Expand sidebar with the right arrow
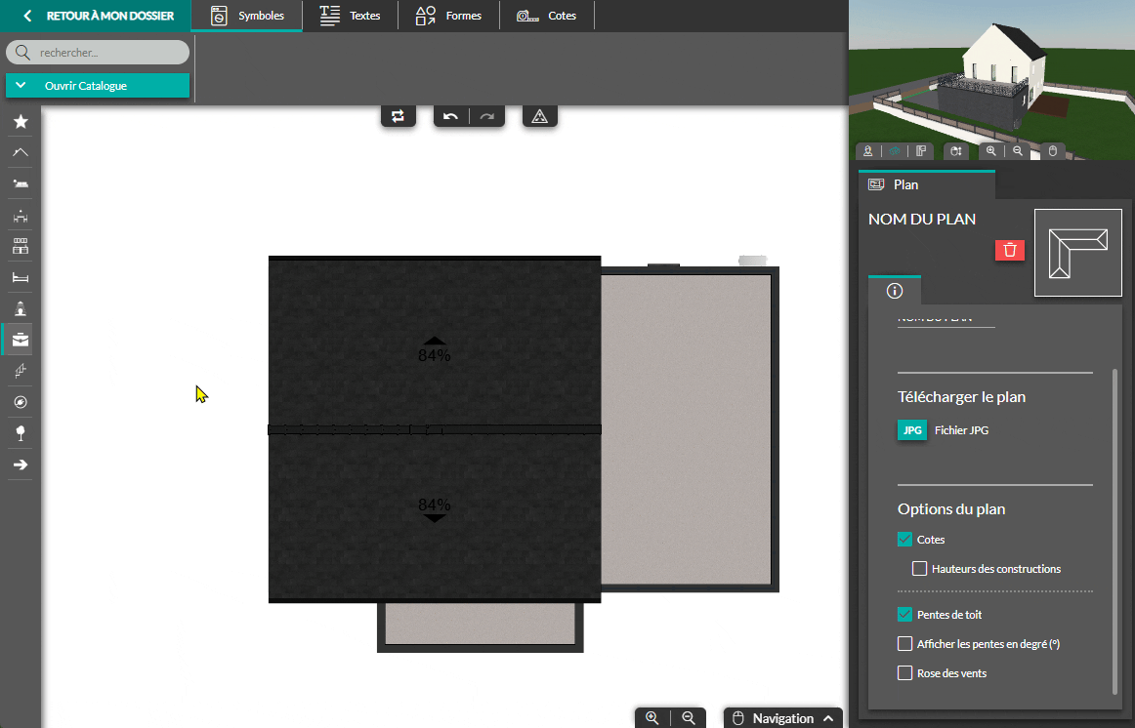 click(x=21, y=465)
